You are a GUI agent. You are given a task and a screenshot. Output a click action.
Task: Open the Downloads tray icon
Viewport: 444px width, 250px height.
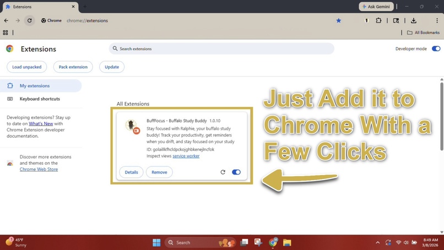414,20
